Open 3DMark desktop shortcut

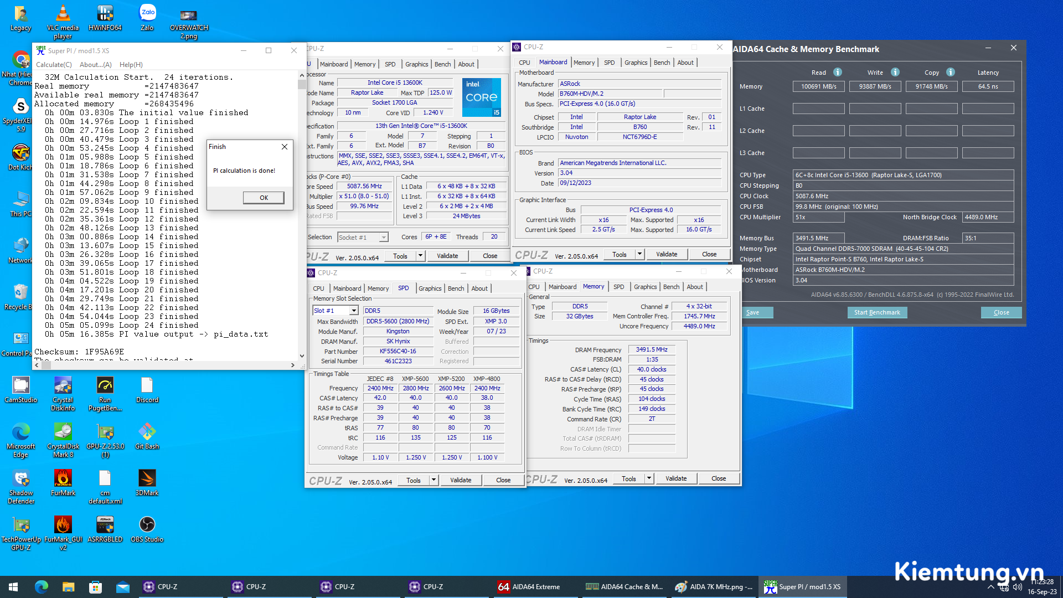pyautogui.click(x=147, y=483)
